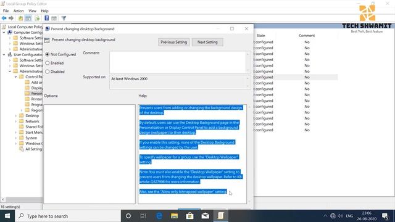This screenshot has width=395, height=222.
Task: Click the Cortana circle taskbar icon
Action: coord(128,216)
